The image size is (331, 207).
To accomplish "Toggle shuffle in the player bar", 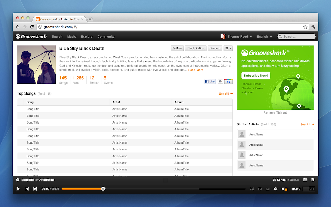I will tap(252, 189).
